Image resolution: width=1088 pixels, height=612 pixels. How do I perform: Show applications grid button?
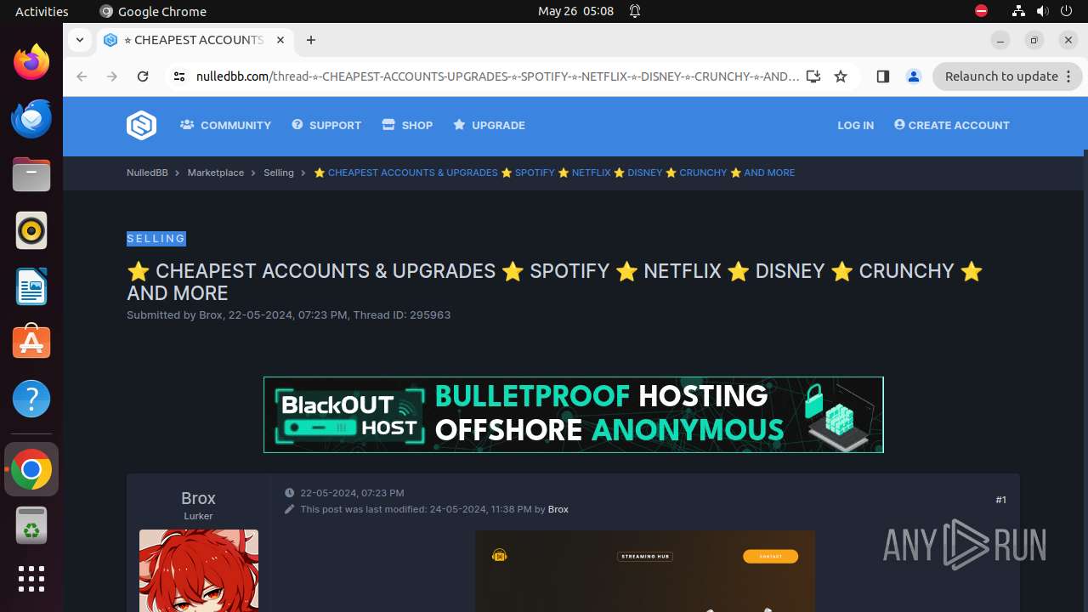[31, 579]
